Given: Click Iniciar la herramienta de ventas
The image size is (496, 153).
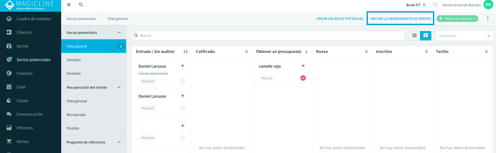Looking at the screenshot, I should pos(401,19).
